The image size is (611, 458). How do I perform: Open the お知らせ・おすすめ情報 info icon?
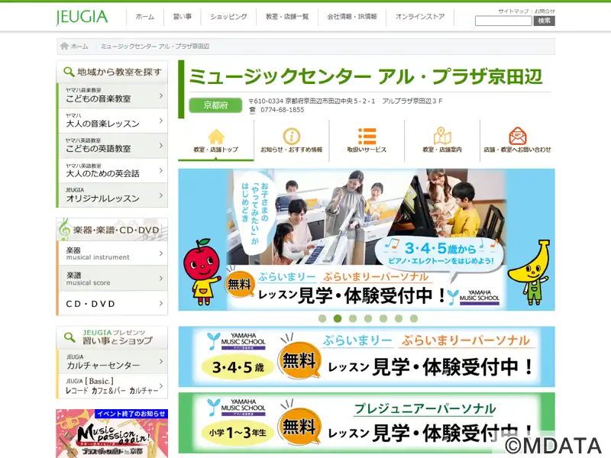(292, 137)
